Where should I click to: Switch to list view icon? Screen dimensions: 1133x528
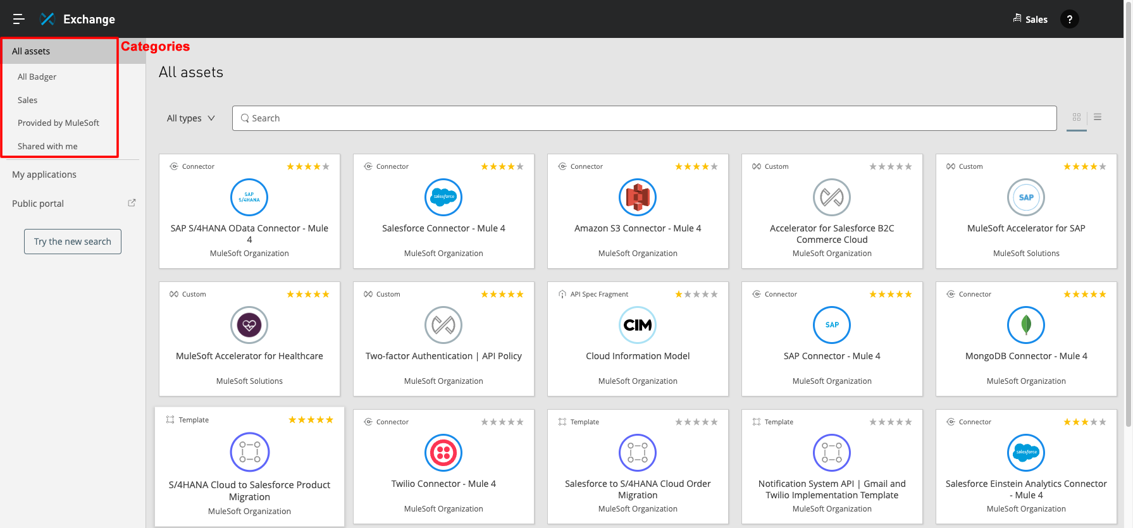coord(1098,117)
